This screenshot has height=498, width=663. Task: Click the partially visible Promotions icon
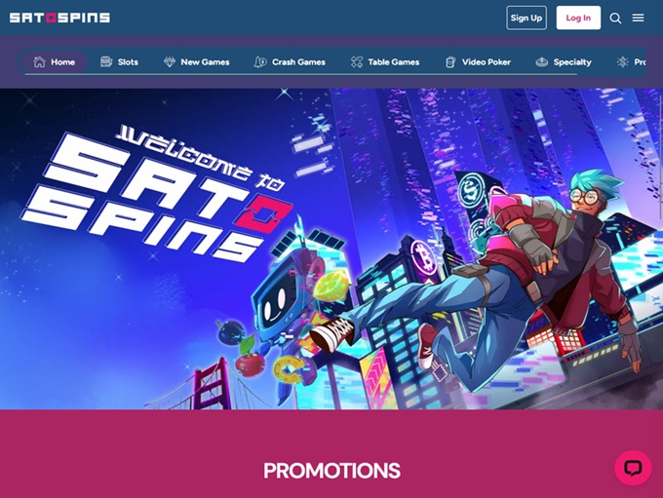click(622, 62)
